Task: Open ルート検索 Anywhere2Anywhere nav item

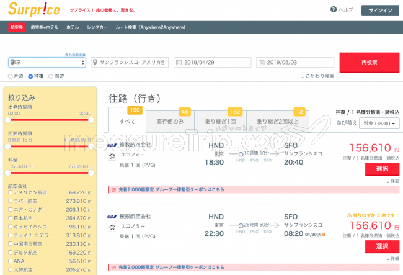Action: click(150, 27)
